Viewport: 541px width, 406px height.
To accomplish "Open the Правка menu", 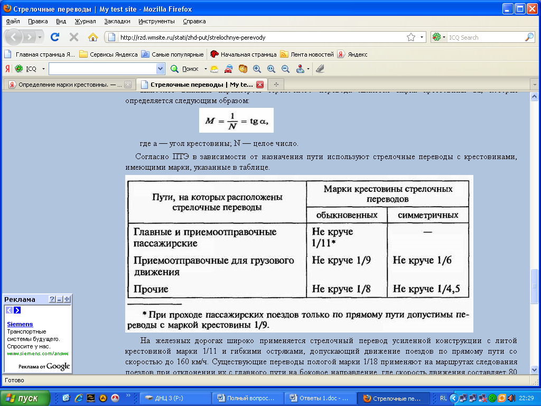I will [x=38, y=21].
